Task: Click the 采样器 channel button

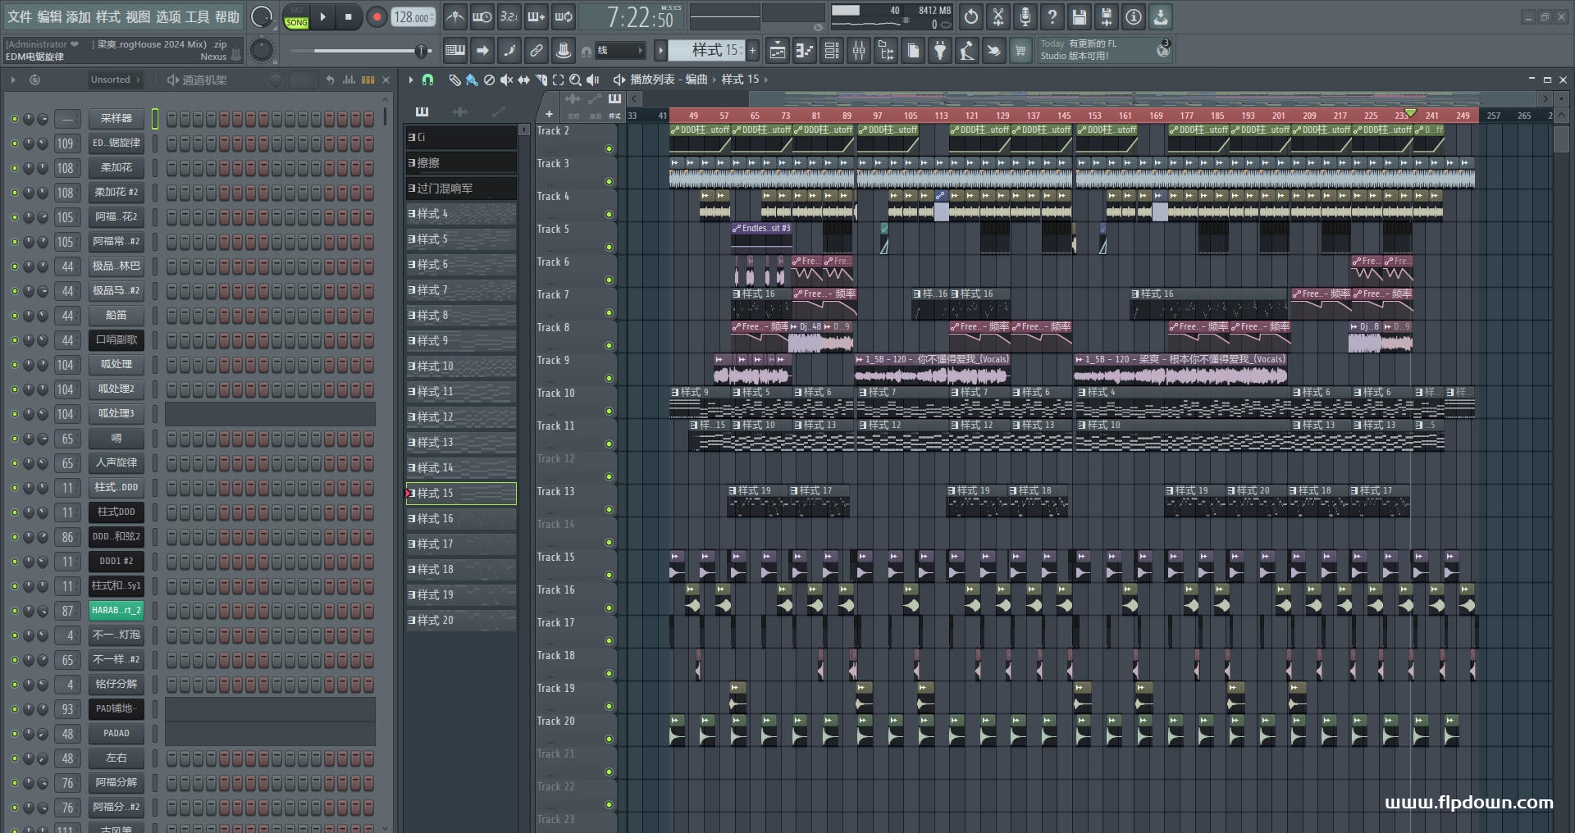Action: 116,118
